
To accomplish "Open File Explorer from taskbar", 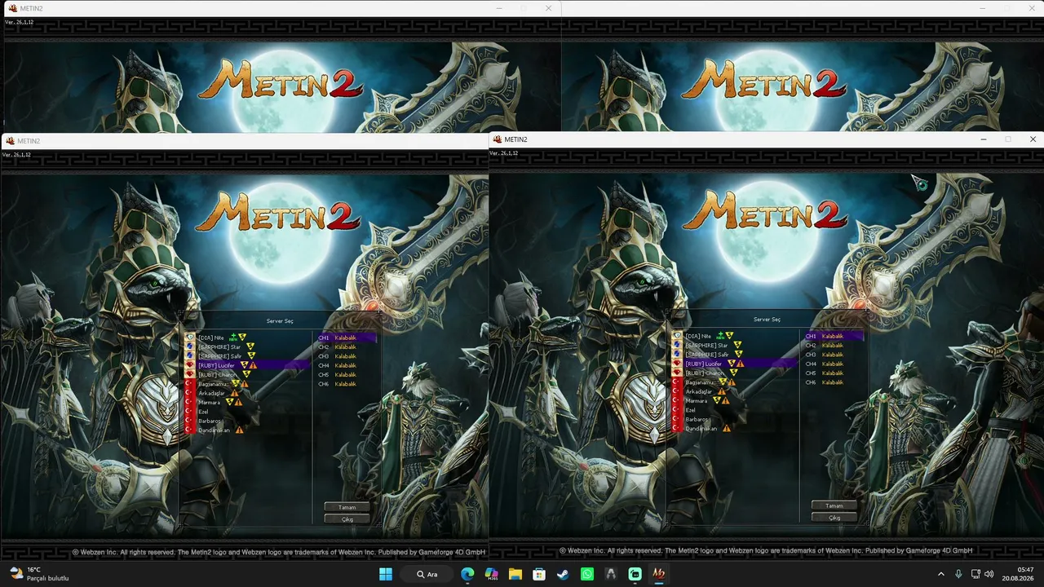I will [515, 574].
